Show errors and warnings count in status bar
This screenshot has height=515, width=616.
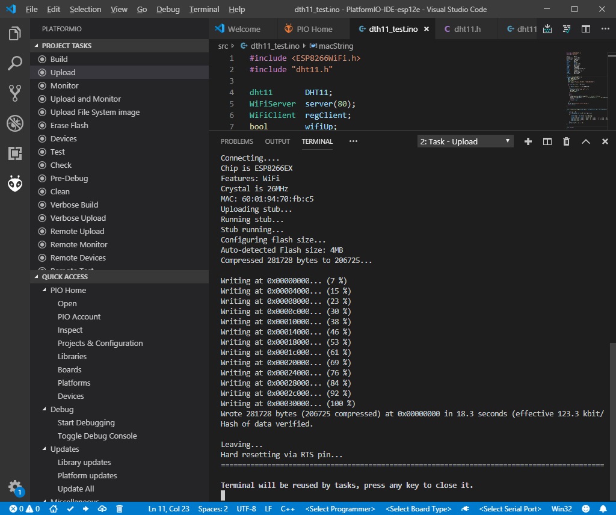25,509
